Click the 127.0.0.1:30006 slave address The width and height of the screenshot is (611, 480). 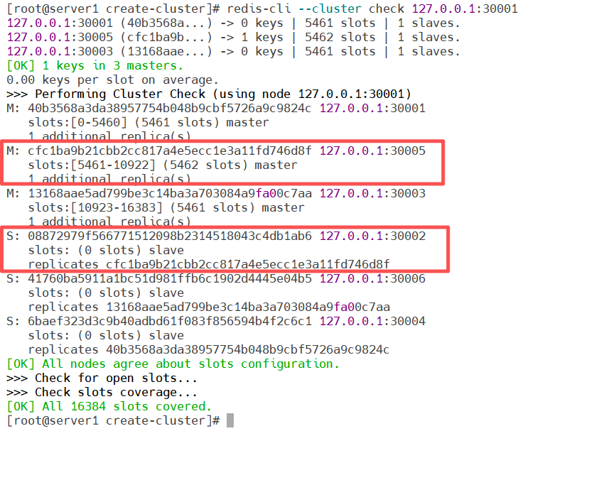pyautogui.click(x=372, y=278)
